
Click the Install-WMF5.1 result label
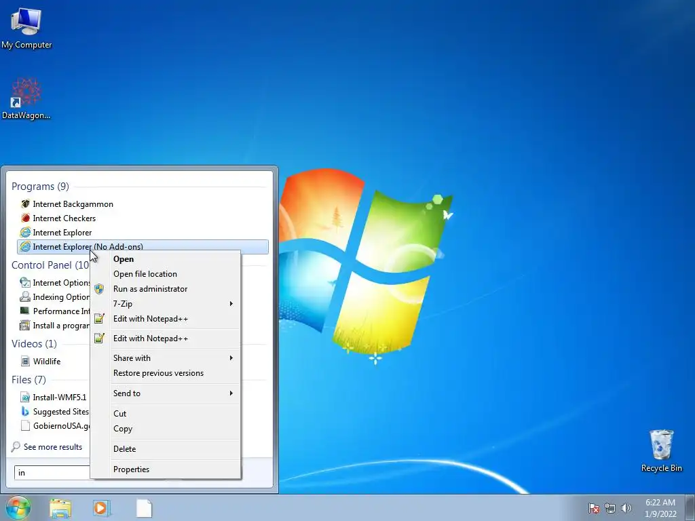60,397
